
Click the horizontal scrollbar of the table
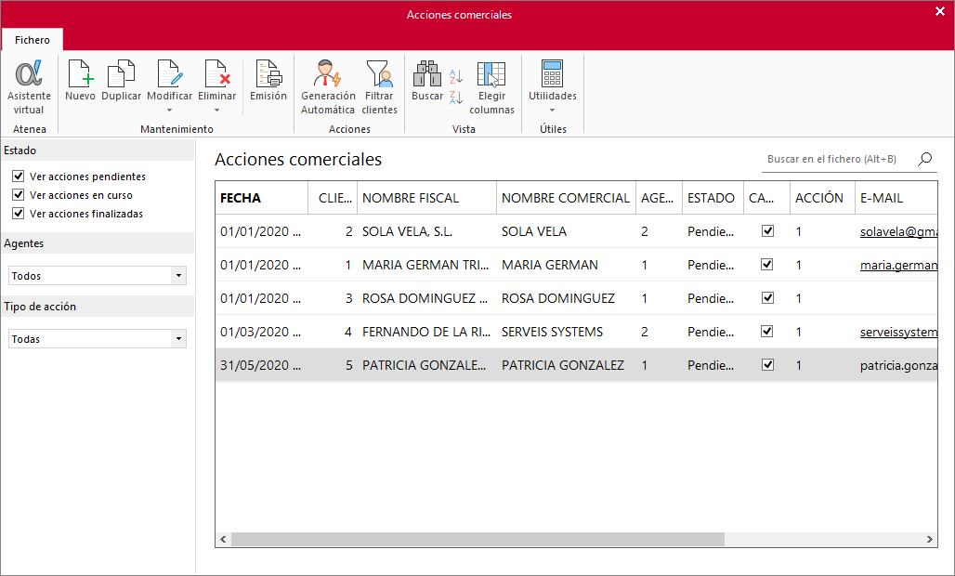pyautogui.click(x=477, y=540)
